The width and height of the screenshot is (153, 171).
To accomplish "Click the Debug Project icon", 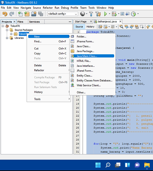I will (x=114, y=14).
